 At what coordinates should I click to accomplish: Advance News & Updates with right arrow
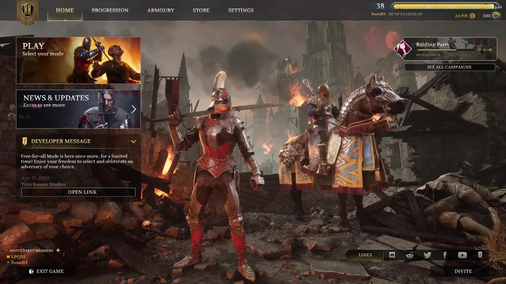coord(134,109)
